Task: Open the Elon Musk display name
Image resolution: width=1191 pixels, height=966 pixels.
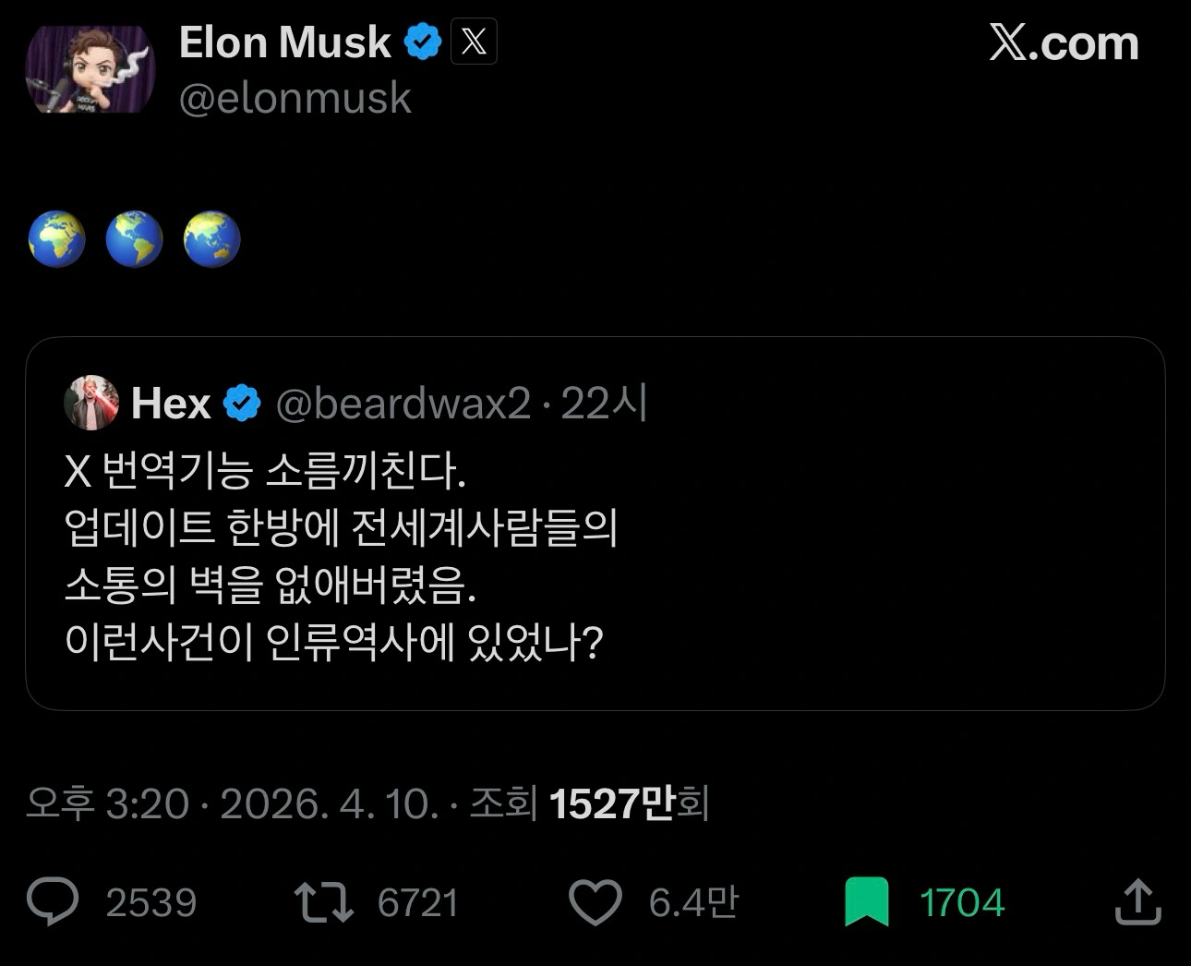Action: click(x=284, y=42)
